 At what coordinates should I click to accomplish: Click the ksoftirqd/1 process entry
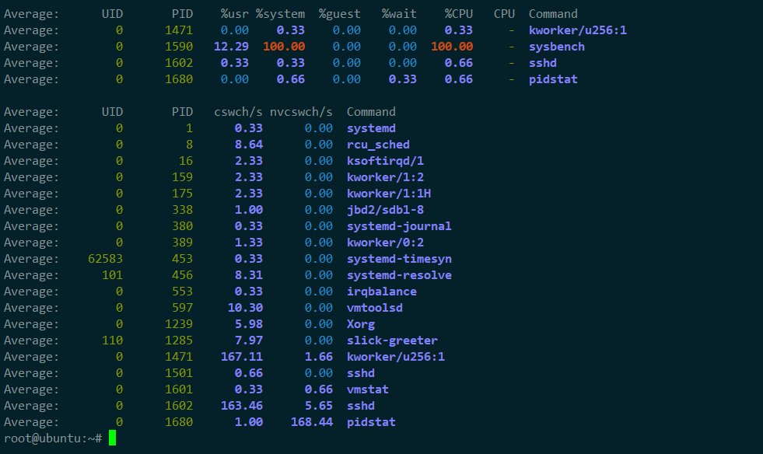tap(385, 161)
